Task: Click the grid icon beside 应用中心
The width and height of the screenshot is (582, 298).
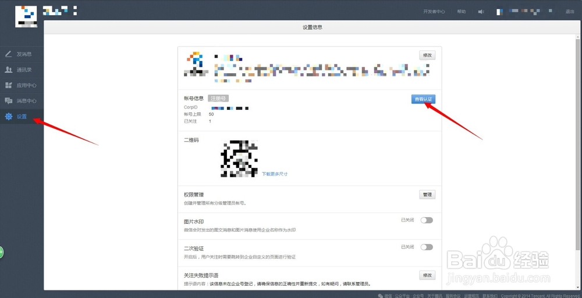Action: click(8, 85)
